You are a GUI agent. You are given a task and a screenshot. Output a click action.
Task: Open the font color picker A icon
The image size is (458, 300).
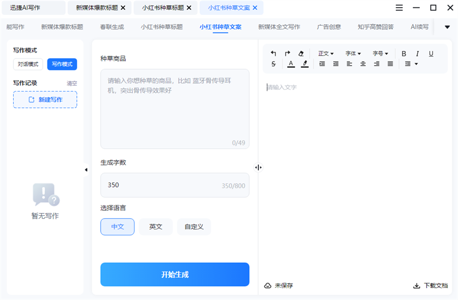[x=291, y=64]
